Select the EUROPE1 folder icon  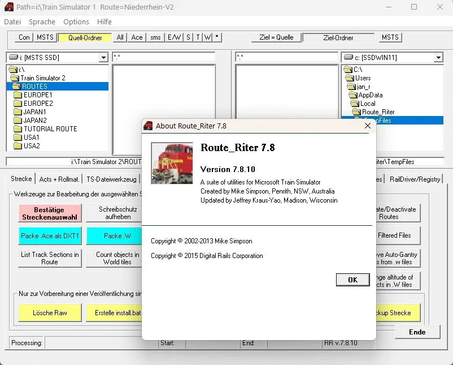tap(18, 95)
